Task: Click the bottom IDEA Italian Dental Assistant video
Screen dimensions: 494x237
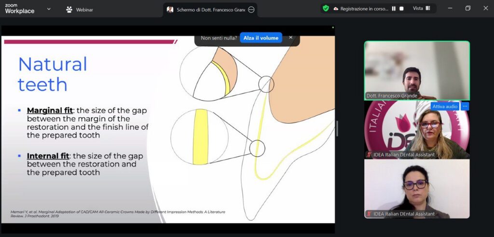Action: 417,188
